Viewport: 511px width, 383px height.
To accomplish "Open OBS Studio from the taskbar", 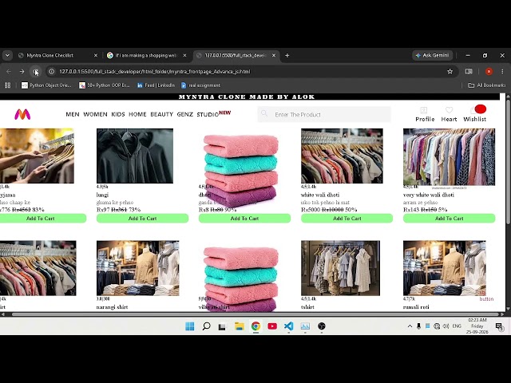I will (x=322, y=326).
